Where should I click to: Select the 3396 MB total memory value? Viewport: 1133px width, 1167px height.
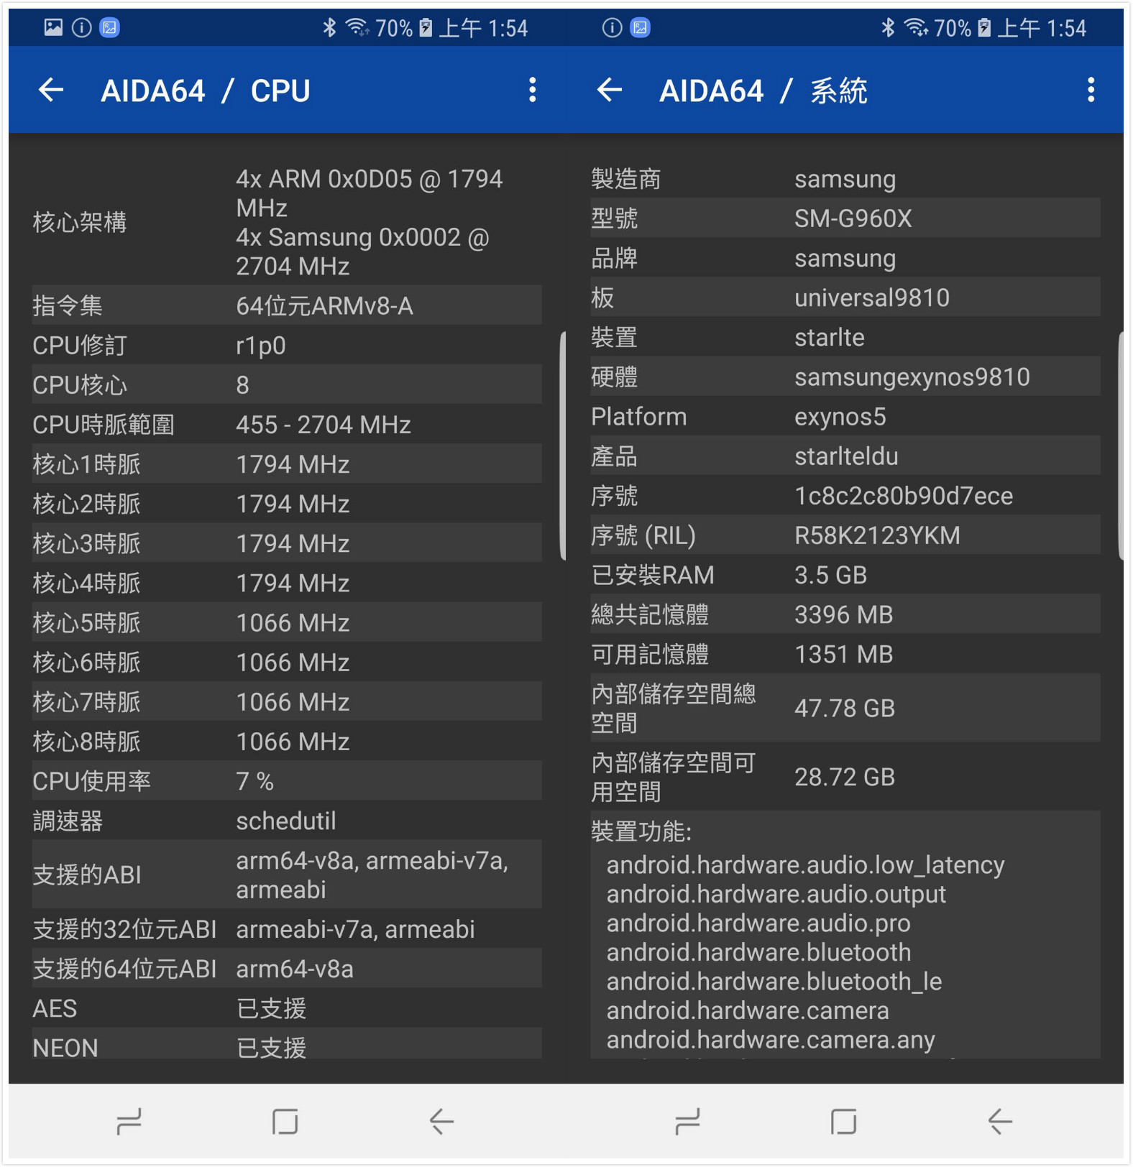click(x=843, y=614)
